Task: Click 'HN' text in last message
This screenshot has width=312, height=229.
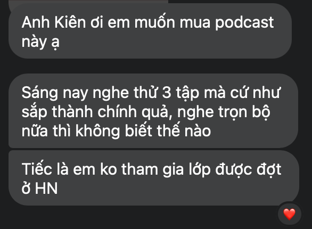Action: coord(46,188)
